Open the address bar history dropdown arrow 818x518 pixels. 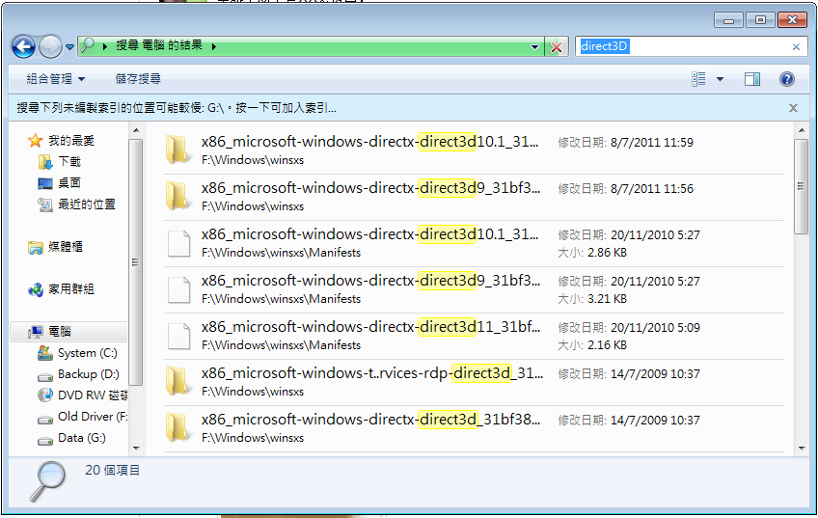534,47
